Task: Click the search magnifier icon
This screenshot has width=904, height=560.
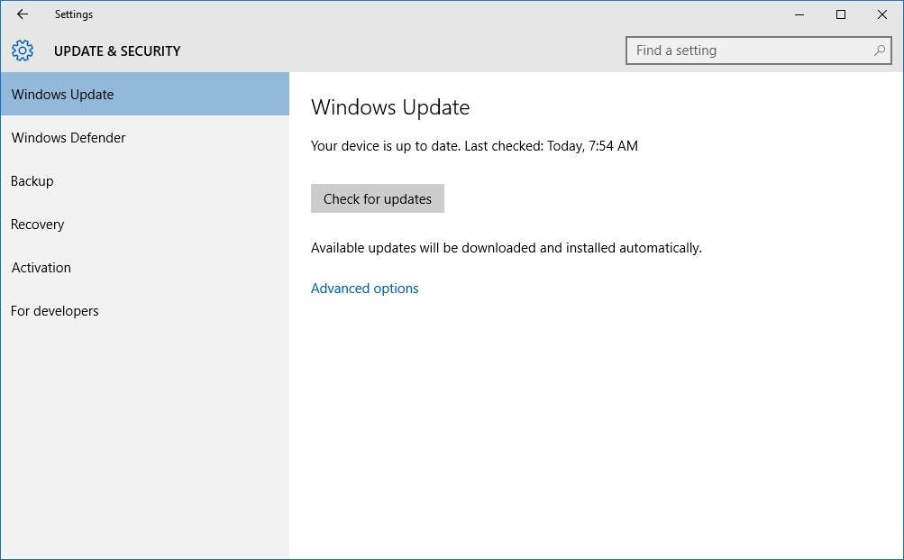Action: click(x=877, y=50)
